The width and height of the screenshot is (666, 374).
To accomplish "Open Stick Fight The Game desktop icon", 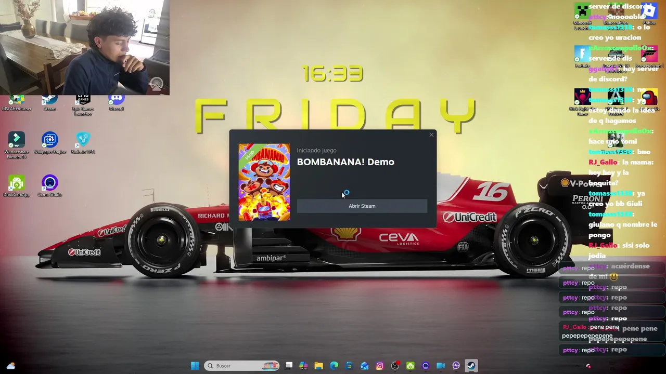I will pos(582,102).
